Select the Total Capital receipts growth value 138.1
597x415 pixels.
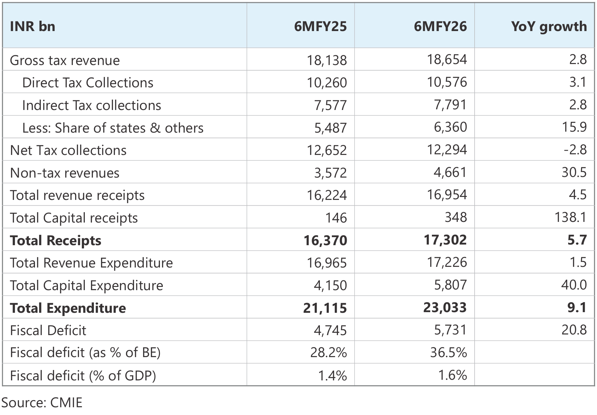point(570,217)
